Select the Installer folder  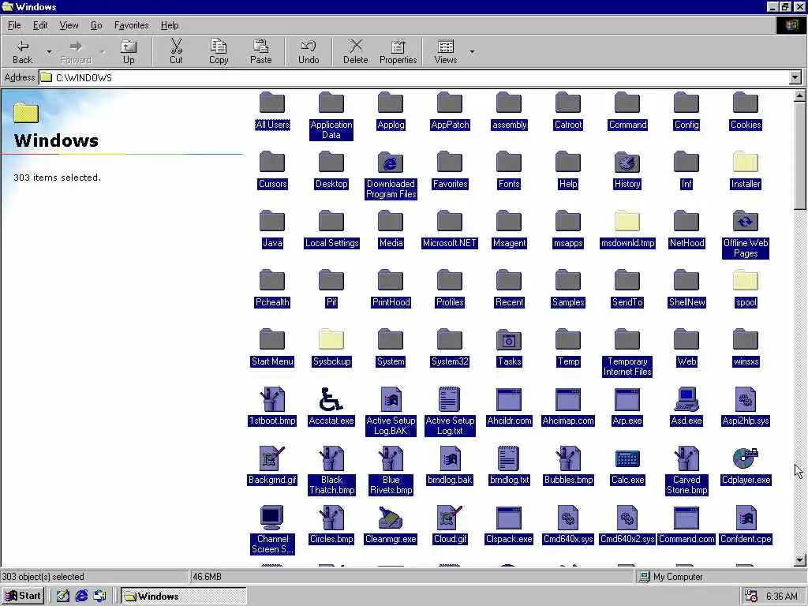point(746,170)
